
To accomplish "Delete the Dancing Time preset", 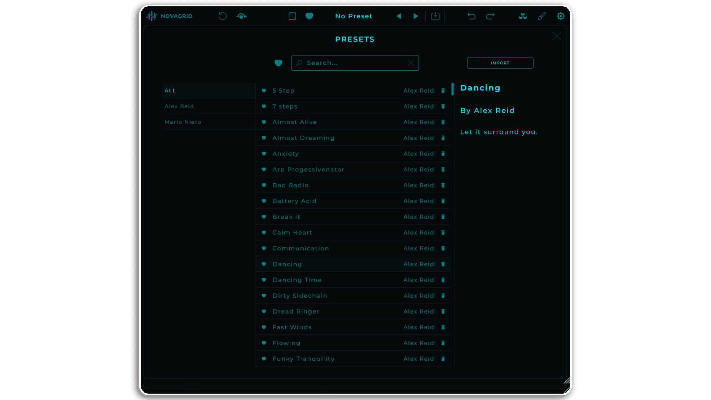I will pyautogui.click(x=443, y=280).
